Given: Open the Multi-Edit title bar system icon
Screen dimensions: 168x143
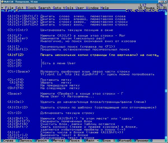Looking at the screenshot, I should 3,2.
